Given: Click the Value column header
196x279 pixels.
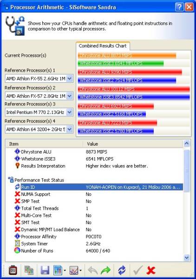Looking at the screenshot, I should [x=133, y=144].
